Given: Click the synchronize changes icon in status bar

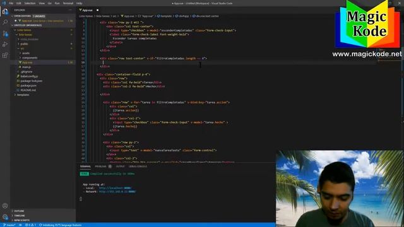Looking at the screenshot, I should pyautogui.click(x=20, y=225).
